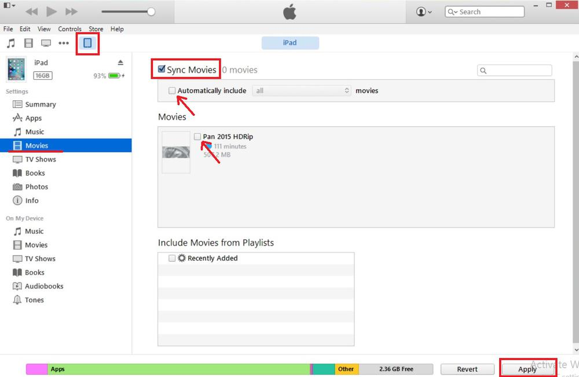Click the scrollbar up arrow
This screenshot has width=579, height=377.
pos(576,57)
